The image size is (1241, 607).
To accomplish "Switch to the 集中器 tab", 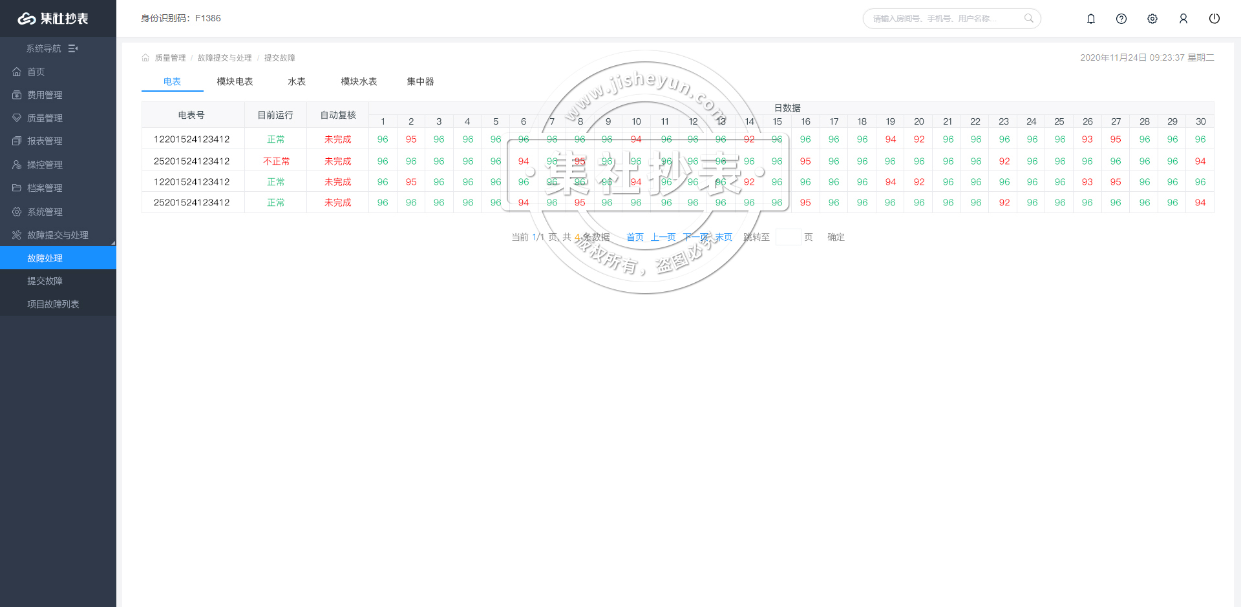I will click(x=420, y=81).
